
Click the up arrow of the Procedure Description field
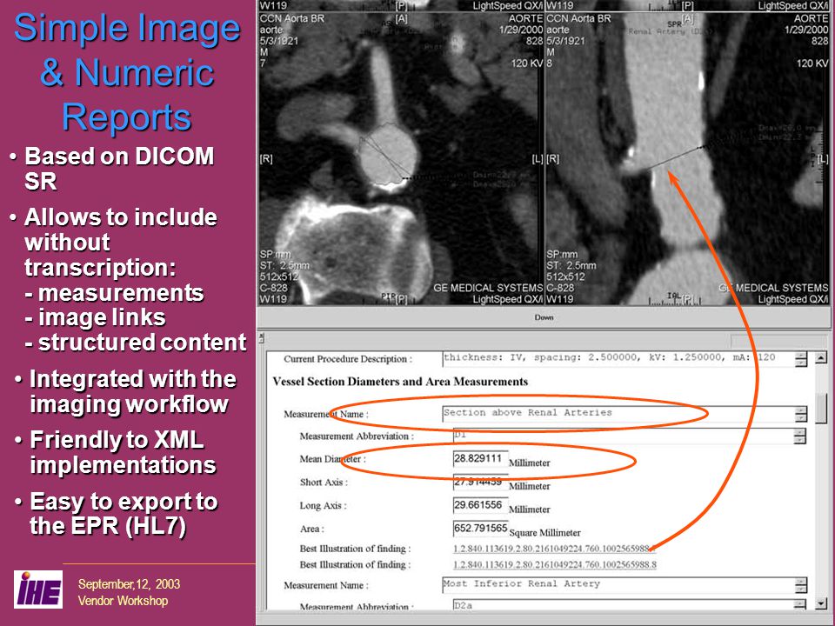click(x=801, y=356)
